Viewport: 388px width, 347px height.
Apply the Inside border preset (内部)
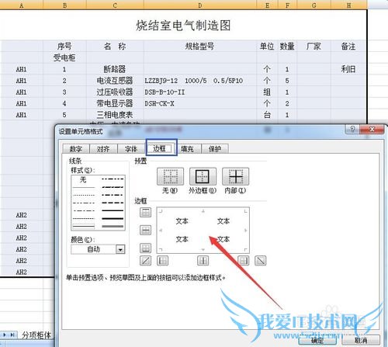235,176
